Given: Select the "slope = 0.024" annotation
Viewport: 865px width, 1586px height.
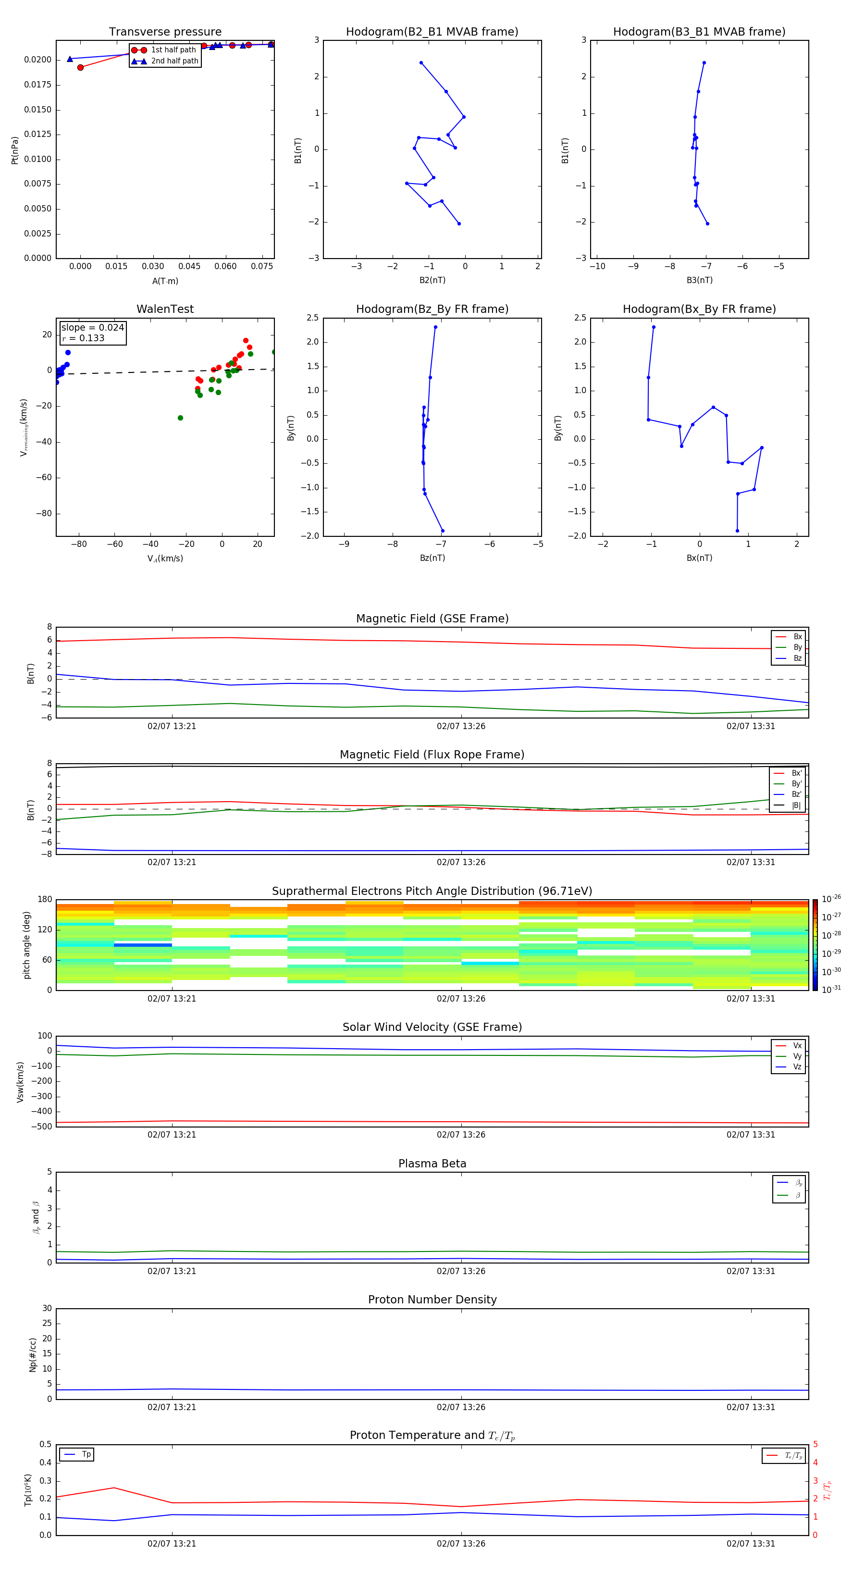Looking at the screenshot, I should coord(92,328).
